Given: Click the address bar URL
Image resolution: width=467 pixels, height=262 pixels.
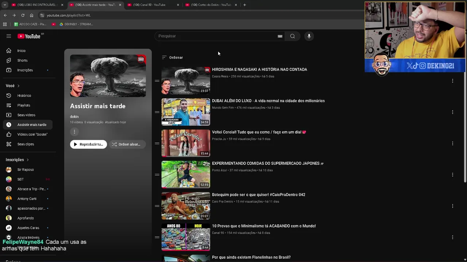Looking at the screenshot, I should click(69, 15).
